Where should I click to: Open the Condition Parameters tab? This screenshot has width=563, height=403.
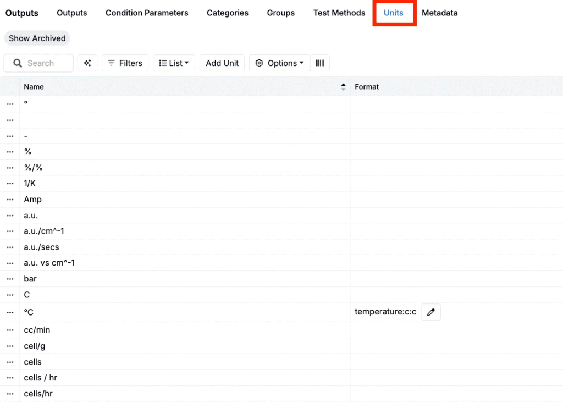(147, 13)
